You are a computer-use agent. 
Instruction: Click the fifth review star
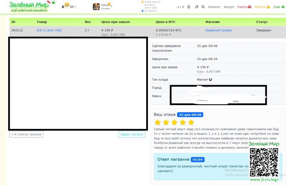pyautogui.click(x=191, y=122)
